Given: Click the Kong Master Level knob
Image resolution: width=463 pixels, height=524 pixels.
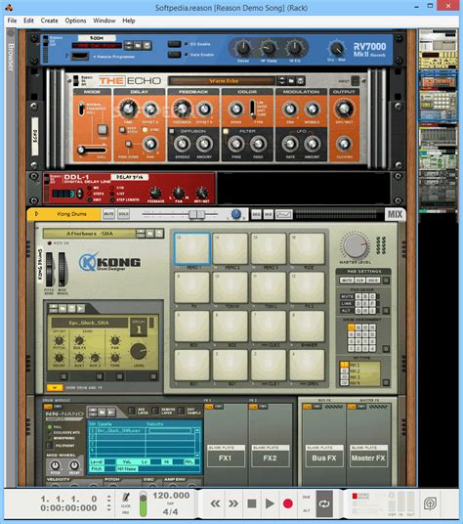Looking at the screenshot, I should (355, 246).
